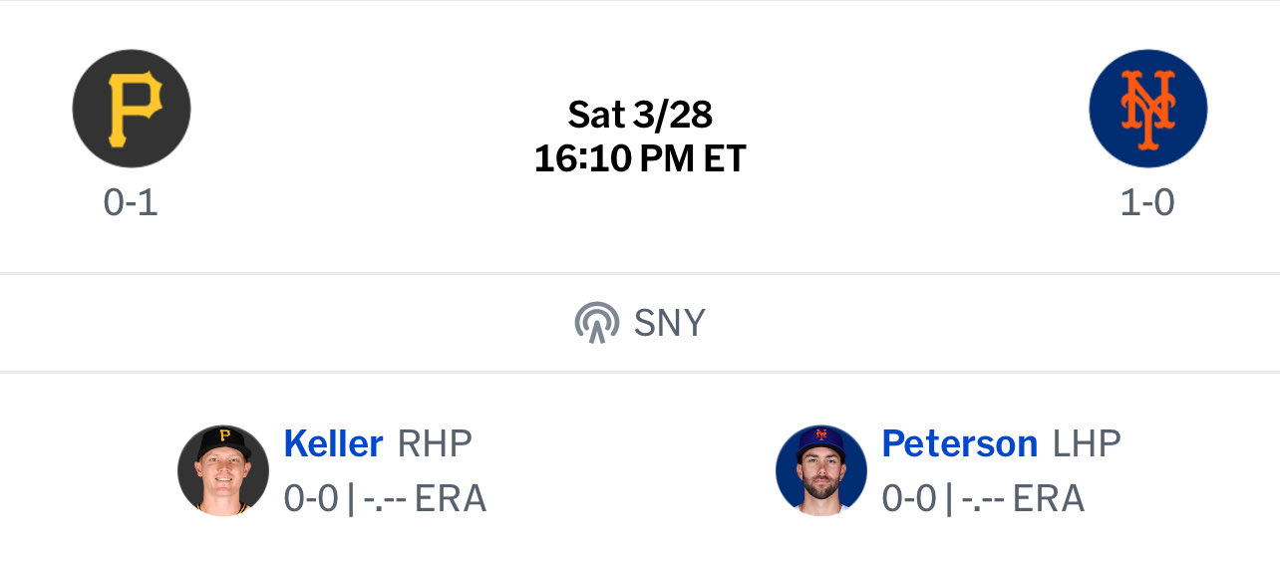This screenshot has width=1280, height=564.
Task: Click the Sat 3/28 game date
Action: pyautogui.click(x=640, y=116)
